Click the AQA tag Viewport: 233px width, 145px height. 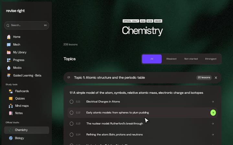(143, 21)
